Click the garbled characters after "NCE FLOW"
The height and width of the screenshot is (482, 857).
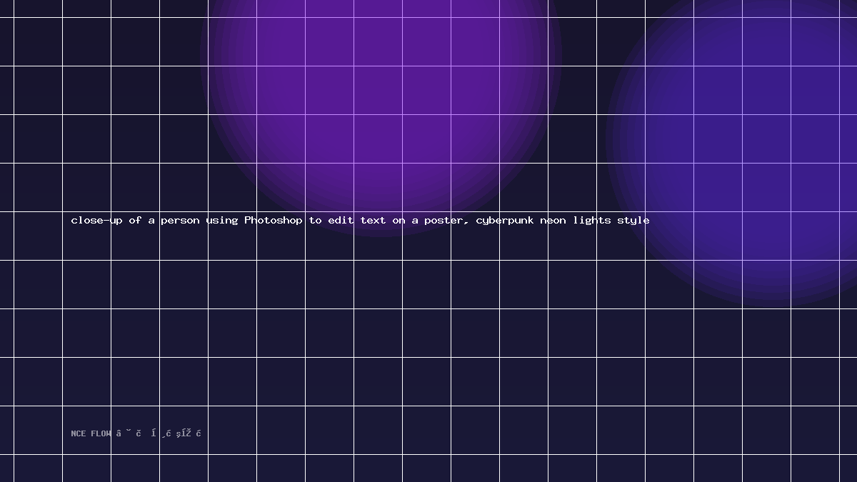(x=159, y=433)
